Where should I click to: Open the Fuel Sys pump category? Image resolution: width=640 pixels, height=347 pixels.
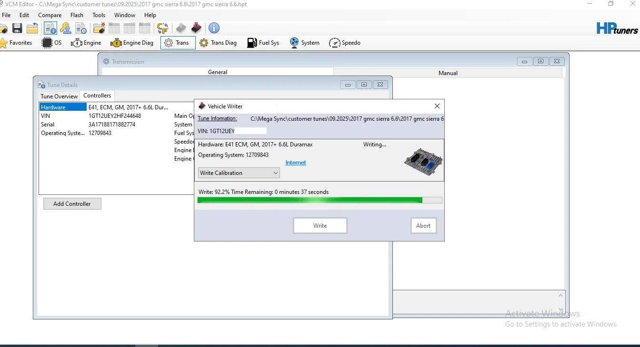click(263, 43)
